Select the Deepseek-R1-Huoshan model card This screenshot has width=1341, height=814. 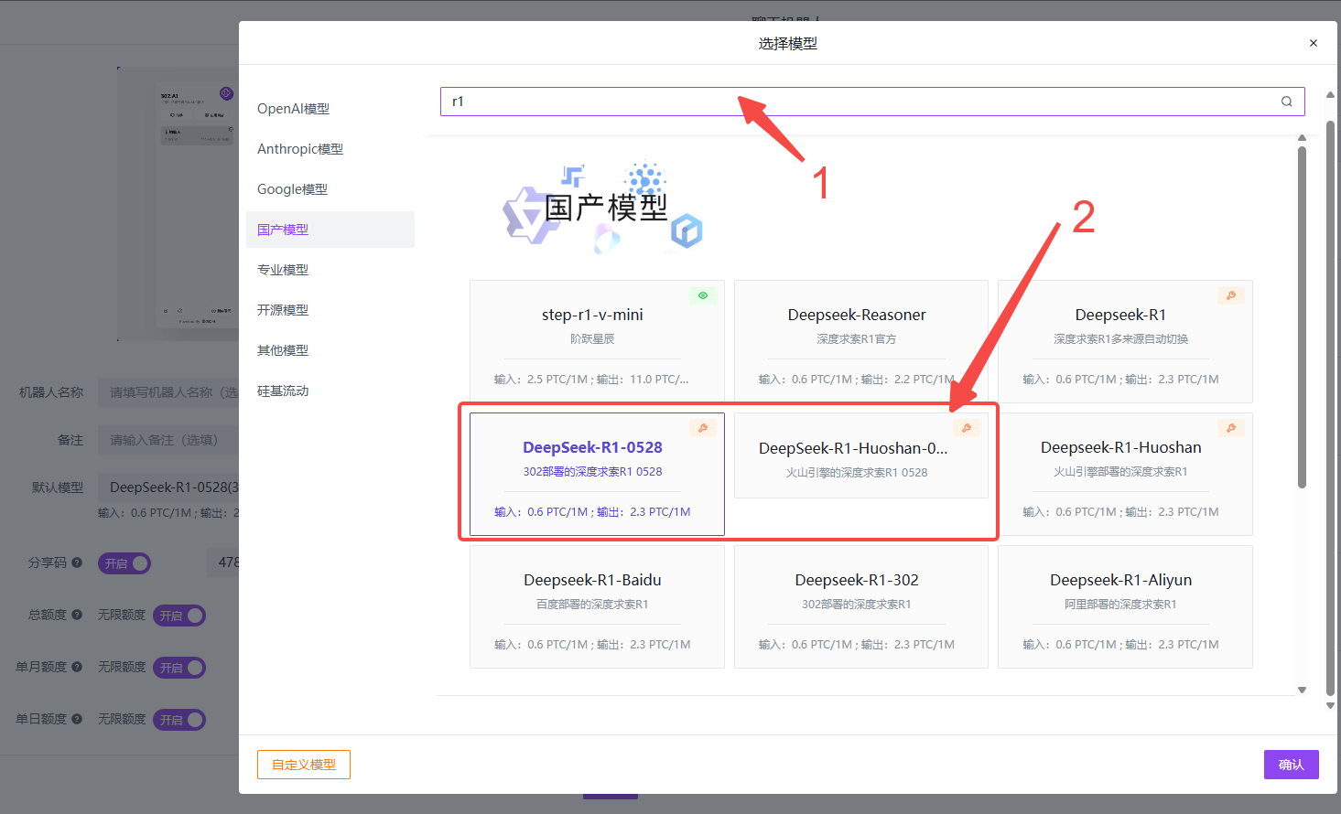1125,474
